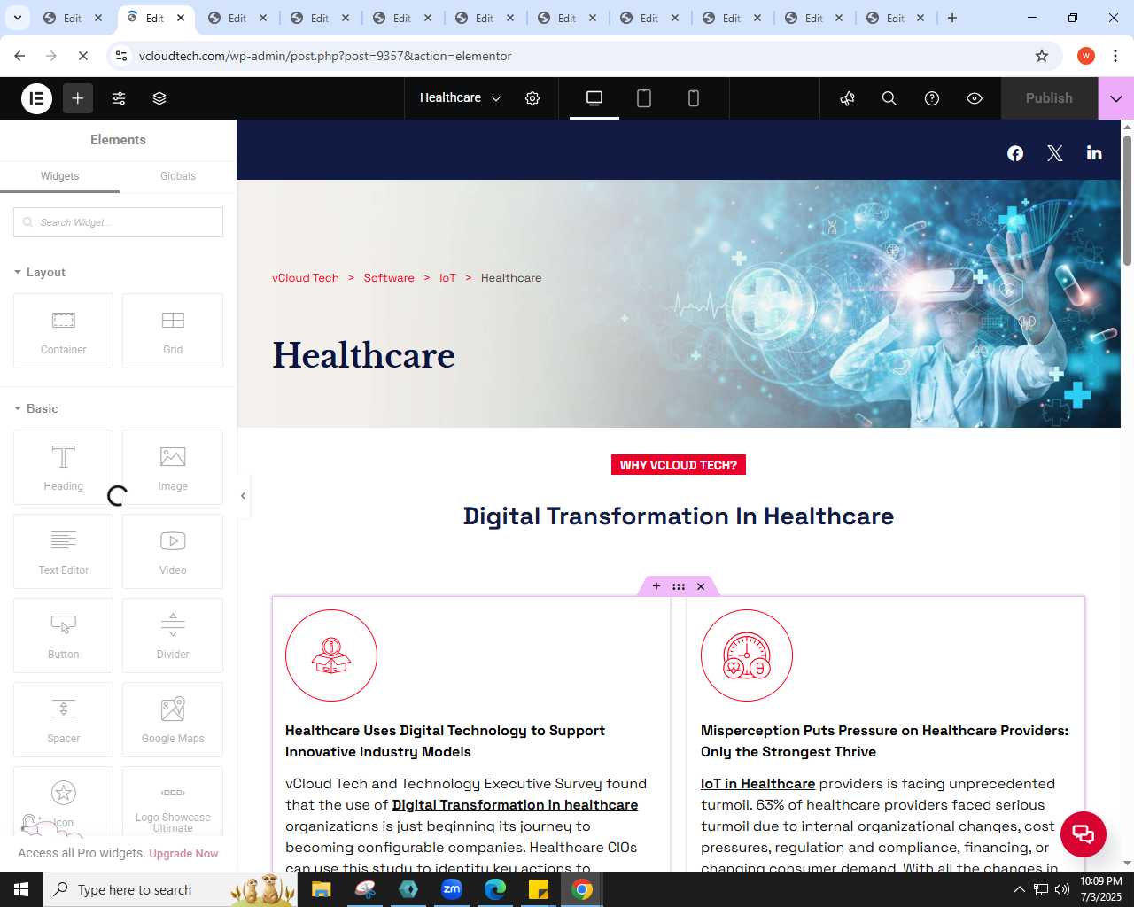This screenshot has height=907, width=1134.
Task: Open the Healthcare document dropdown
Action: click(x=460, y=98)
